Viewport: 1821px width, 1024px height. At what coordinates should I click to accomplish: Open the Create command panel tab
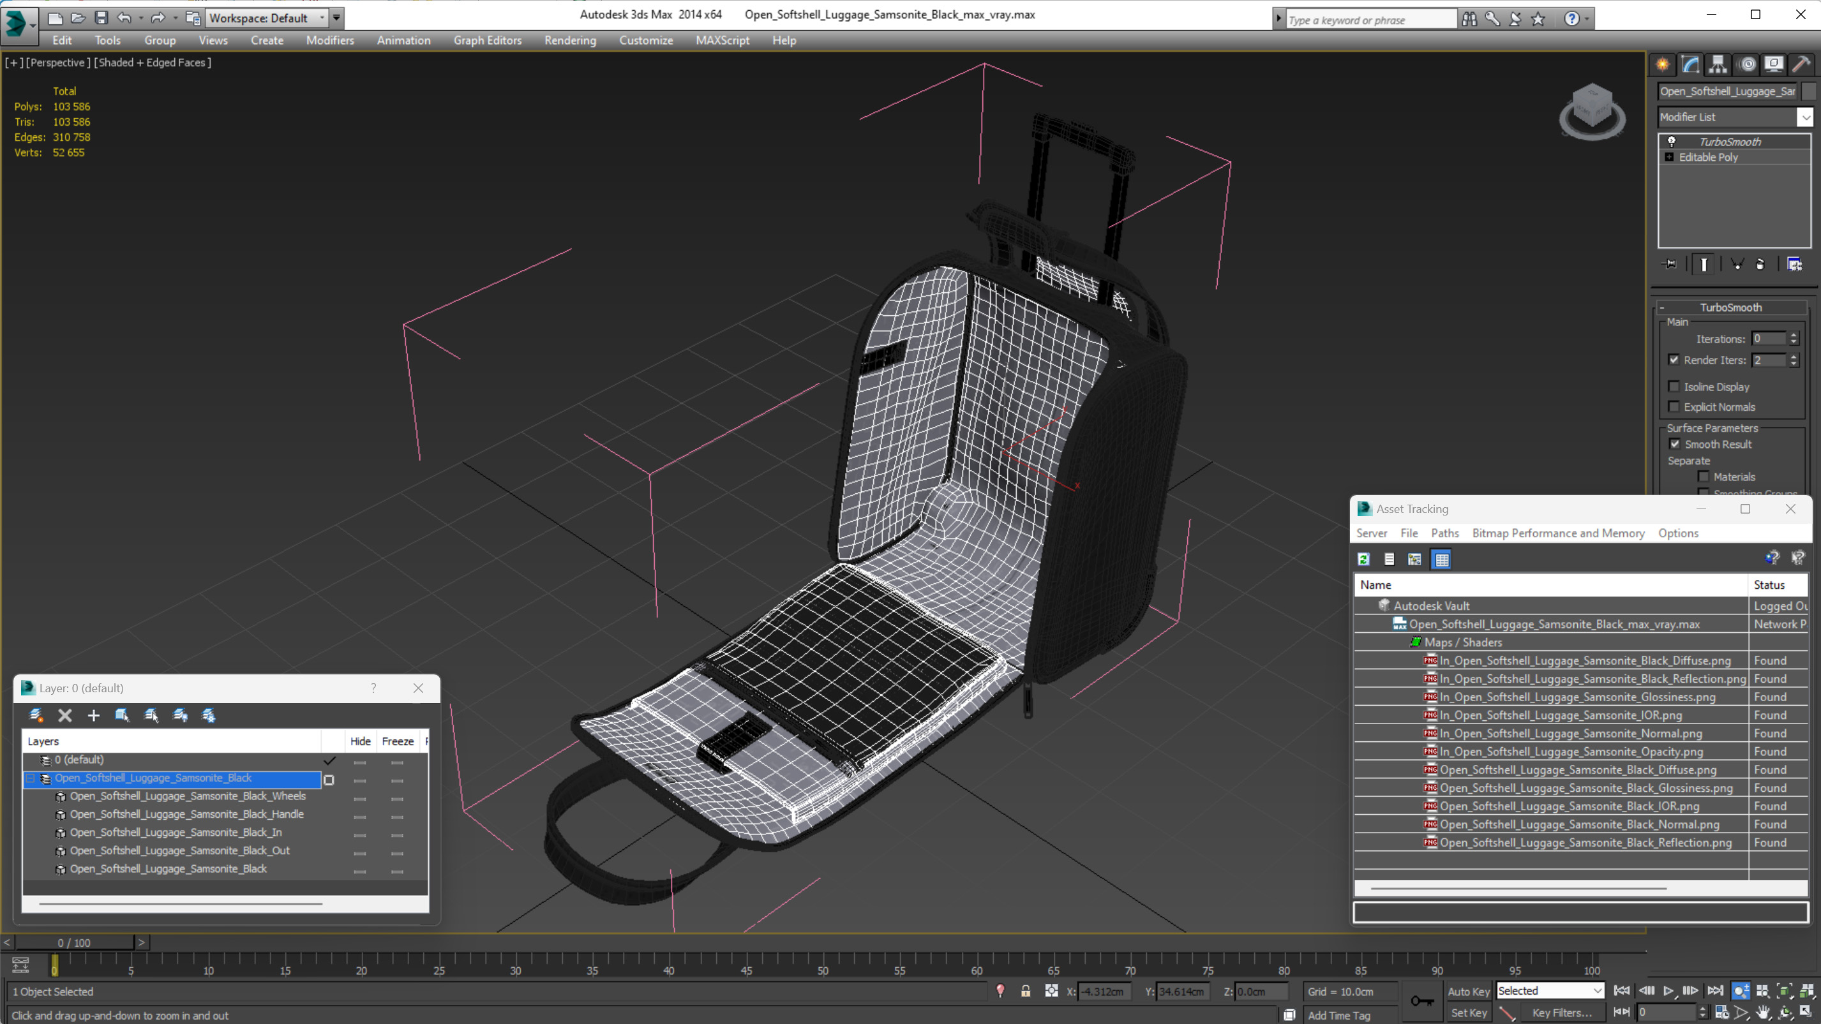click(x=1663, y=64)
